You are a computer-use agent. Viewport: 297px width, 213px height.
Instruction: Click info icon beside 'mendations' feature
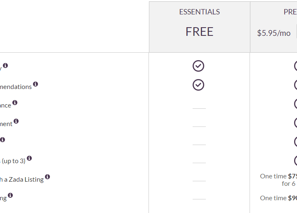(x=35, y=84)
